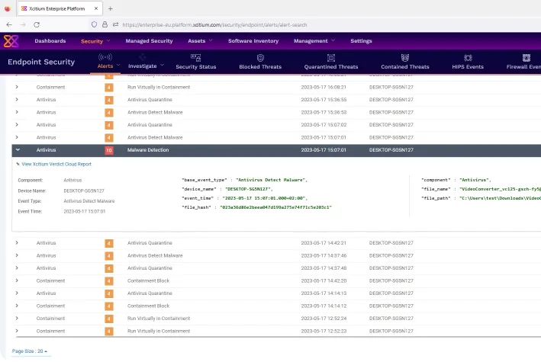Click the Endpoint Security heading
The image size is (541, 362).
coord(41,62)
